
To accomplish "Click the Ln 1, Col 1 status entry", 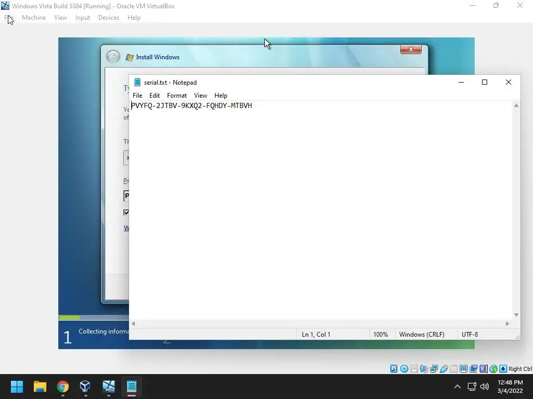I will coord(316,335).
